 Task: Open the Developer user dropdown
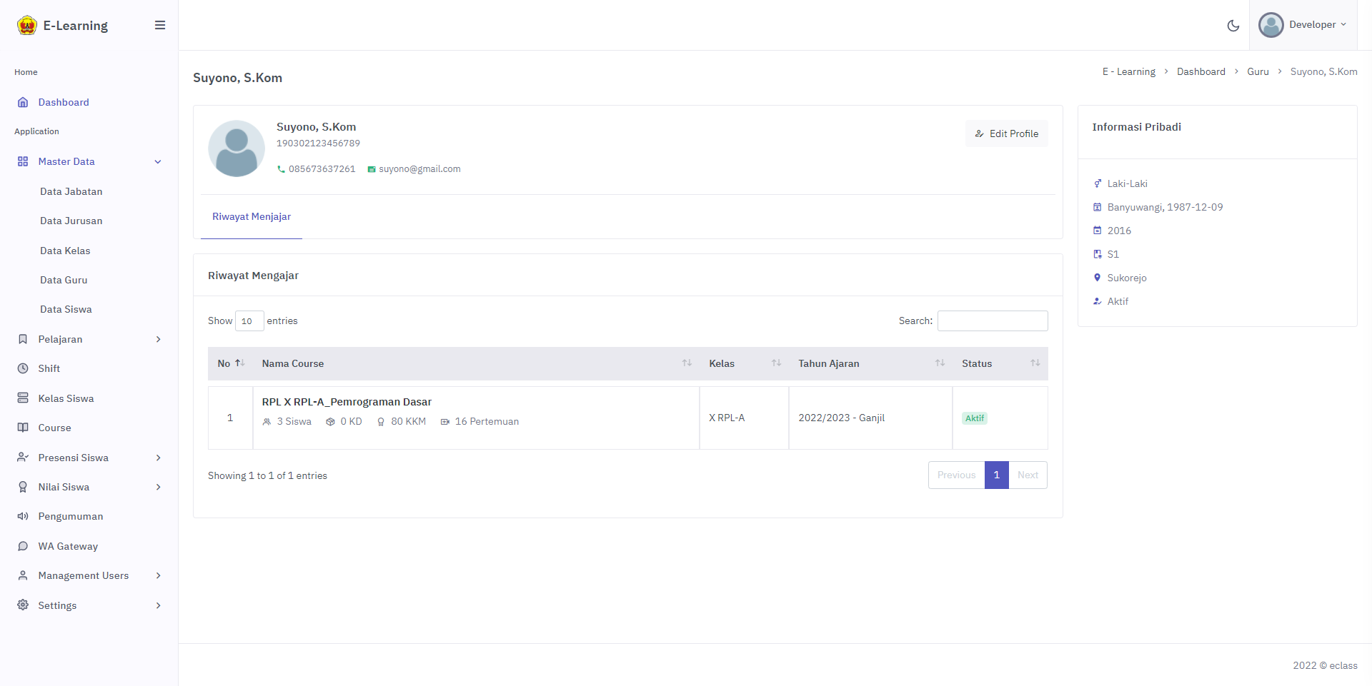[1302, 25]
